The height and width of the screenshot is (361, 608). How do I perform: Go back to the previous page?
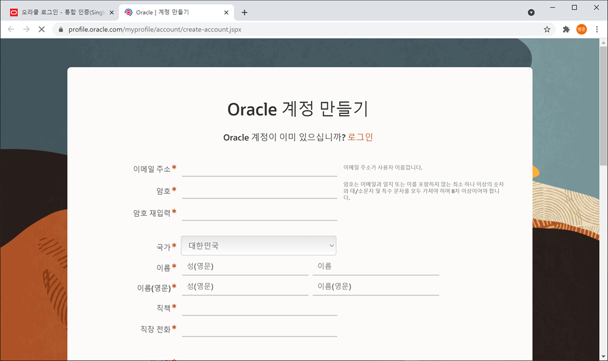pos(11,29)
